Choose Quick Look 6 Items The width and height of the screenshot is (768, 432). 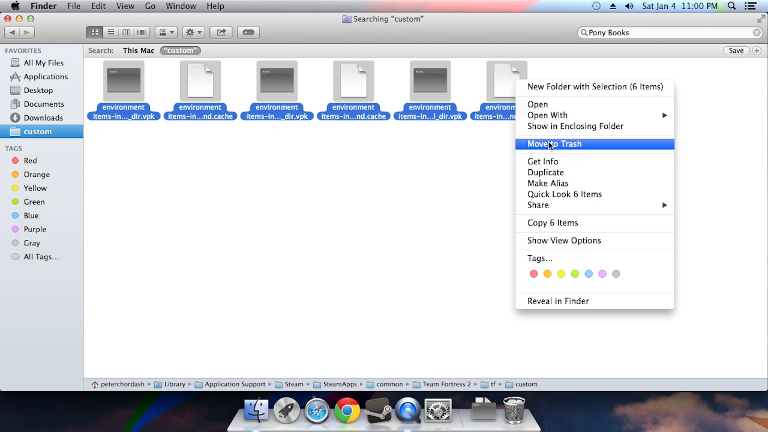tap(595, 194)
